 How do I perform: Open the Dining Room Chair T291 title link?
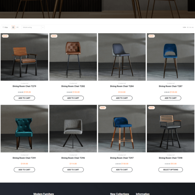tap(24, 158)
